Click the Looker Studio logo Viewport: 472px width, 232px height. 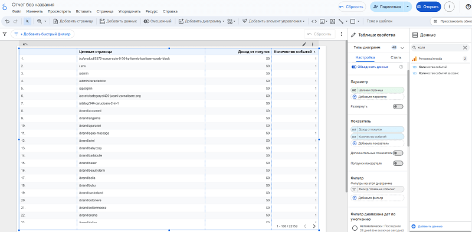(x=5, y=7)
